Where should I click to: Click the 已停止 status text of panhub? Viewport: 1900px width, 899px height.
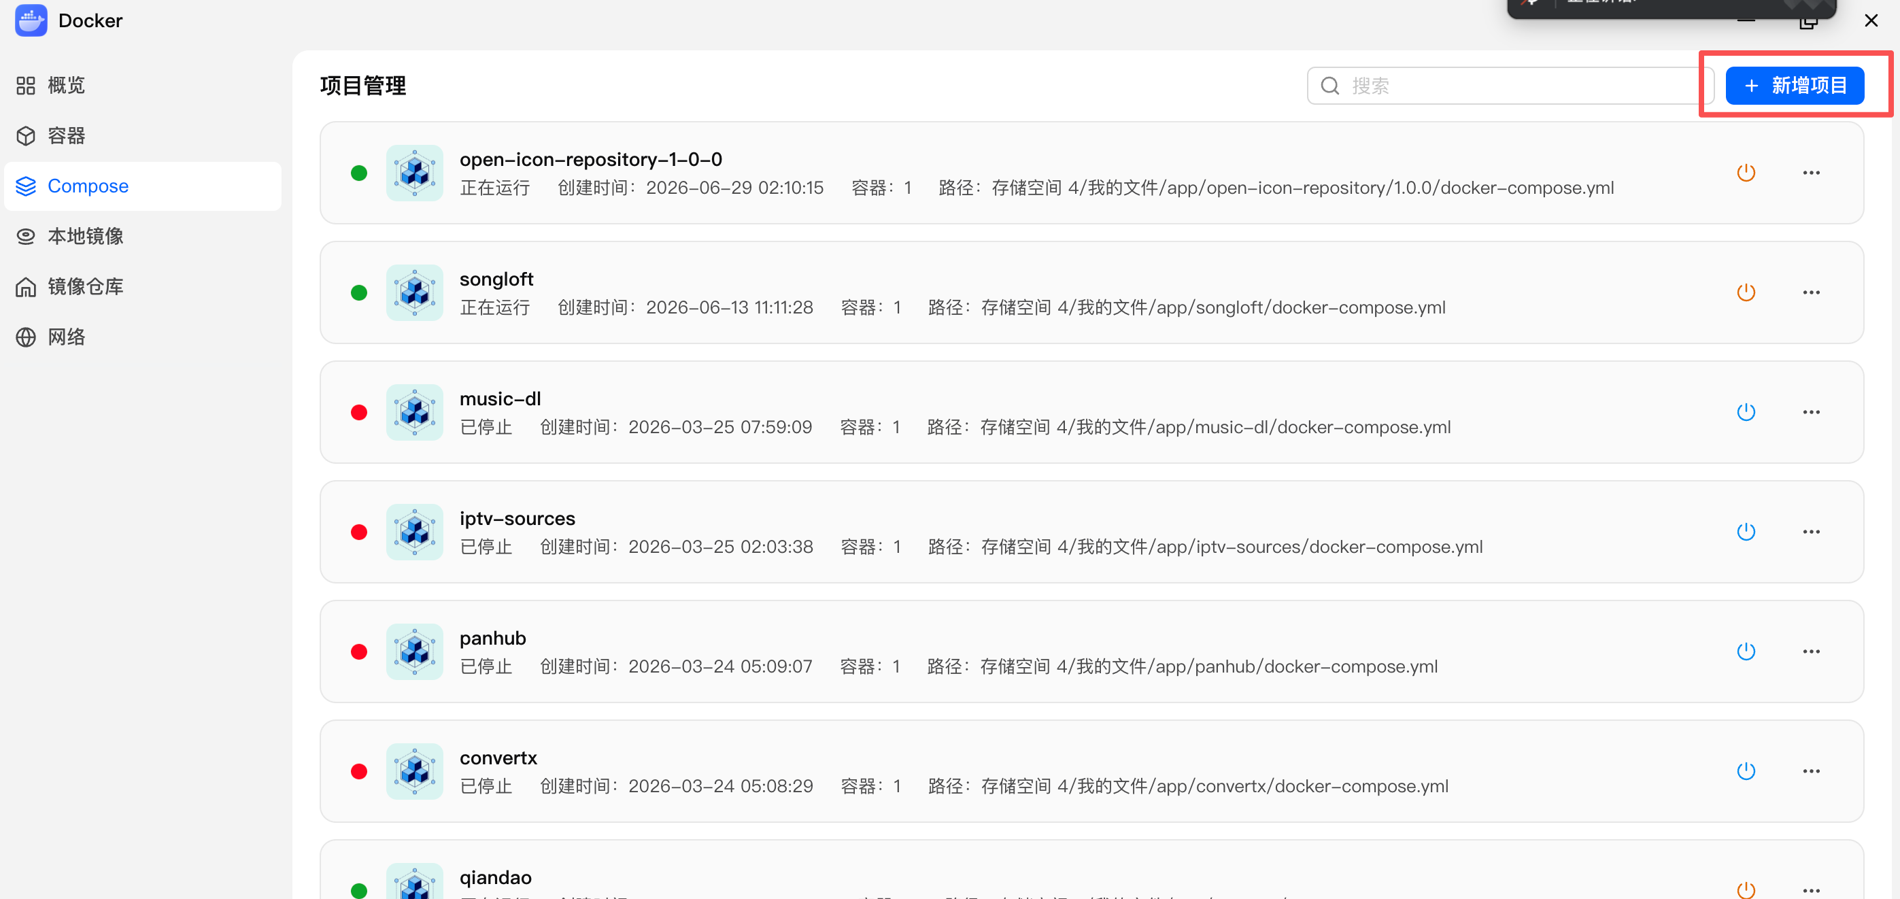pos(486,666)
